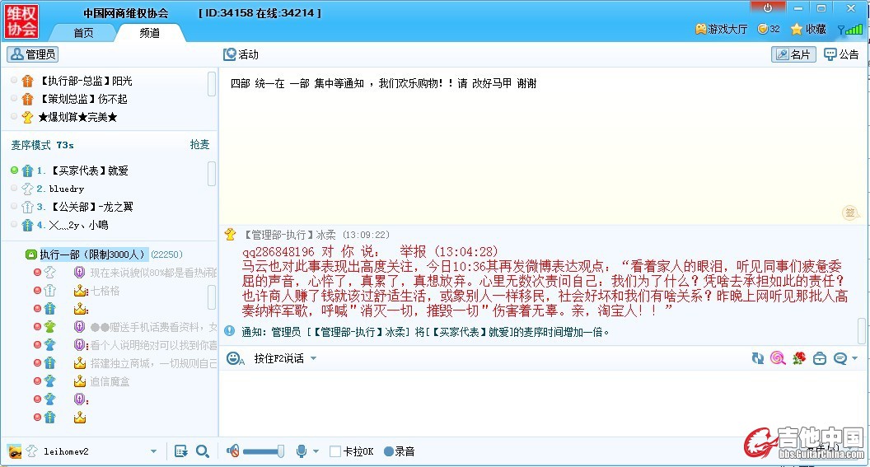Open the 游戏大厅 game lobby
This screenshot has height=467, width=870.
pyautogui.click(x=722, y=29)
